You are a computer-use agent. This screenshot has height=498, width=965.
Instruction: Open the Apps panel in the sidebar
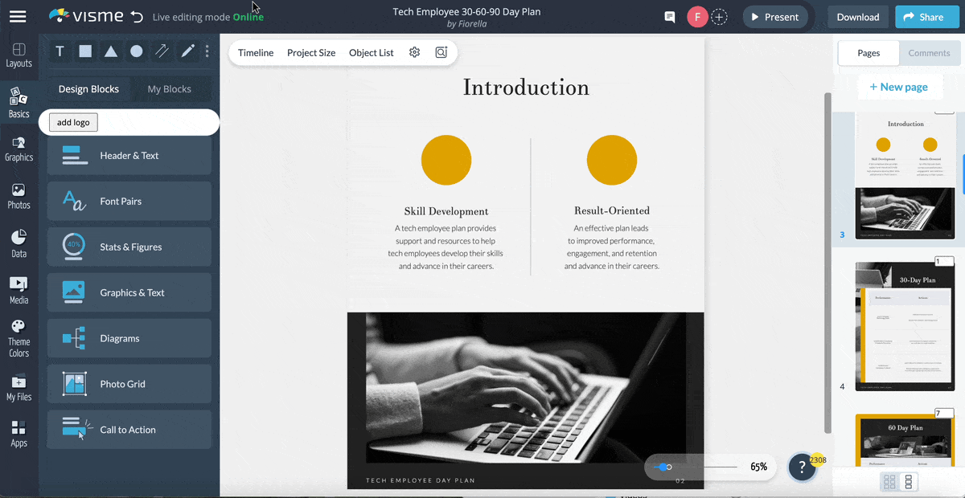click(x=18, y=432)
